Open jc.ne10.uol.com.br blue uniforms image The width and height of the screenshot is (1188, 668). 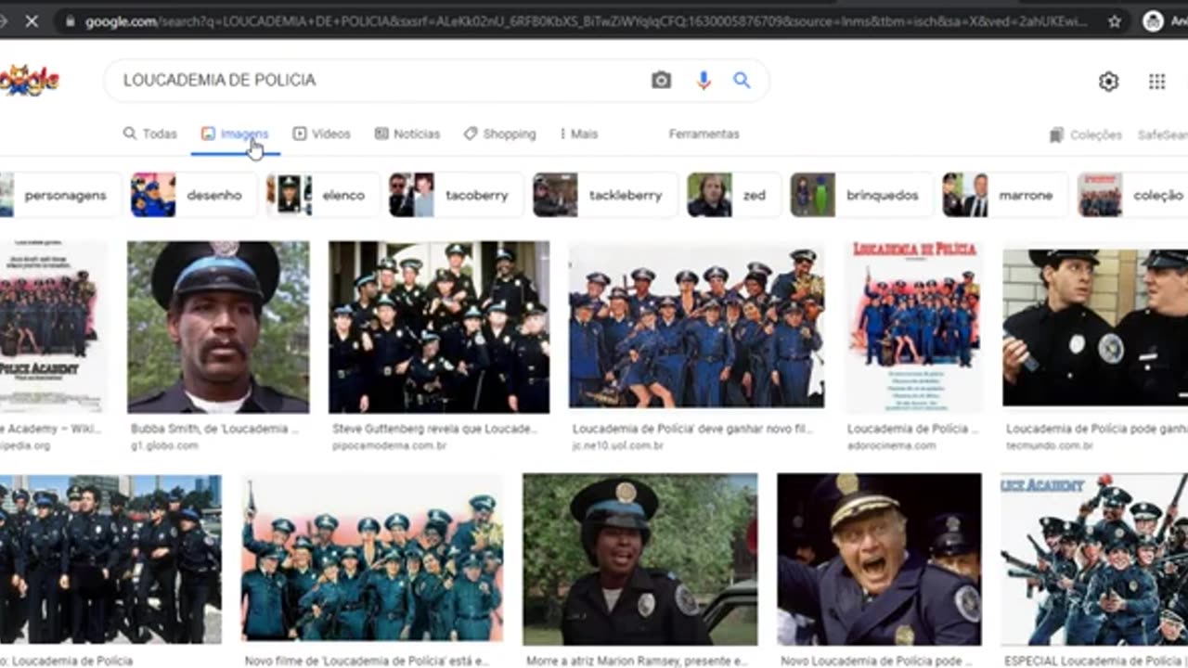[x=696, y=327]
